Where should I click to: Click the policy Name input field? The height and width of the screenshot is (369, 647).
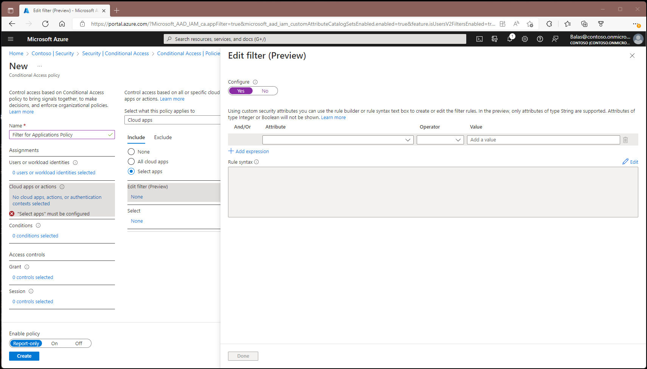pos(62,135)
